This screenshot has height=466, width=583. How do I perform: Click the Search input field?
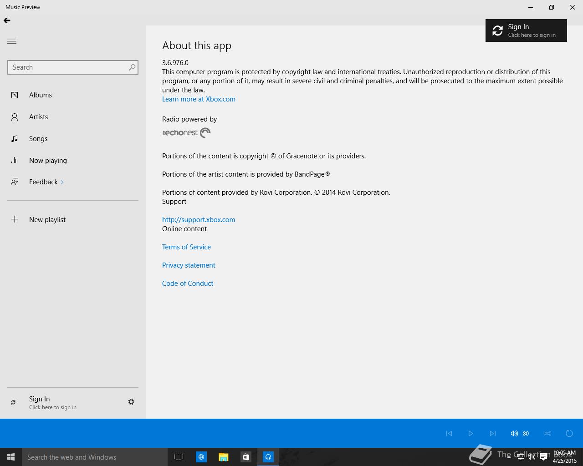pyautogui.click(x=73, y=67)
